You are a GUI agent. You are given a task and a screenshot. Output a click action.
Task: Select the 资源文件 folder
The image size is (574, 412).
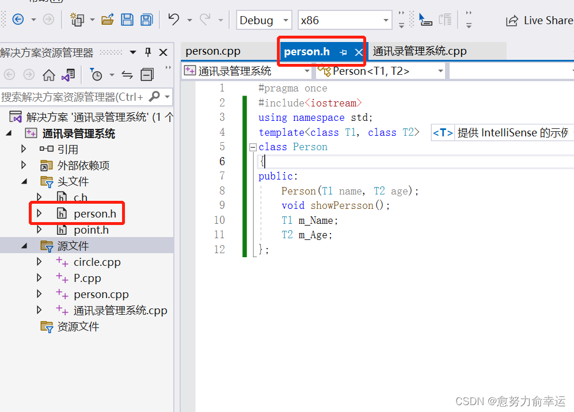point(78,326)
